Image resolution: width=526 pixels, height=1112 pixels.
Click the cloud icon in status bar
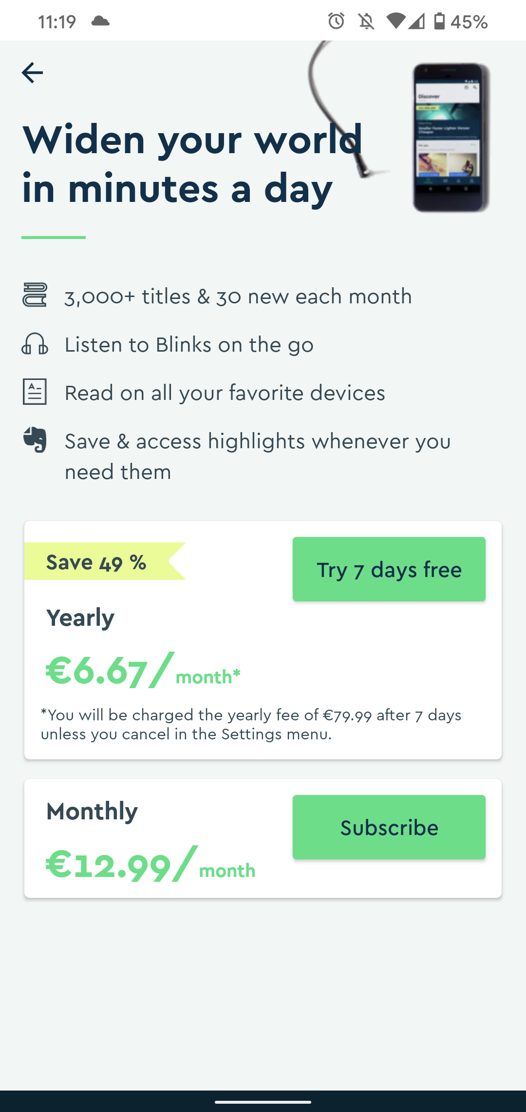tap(101, 20)
